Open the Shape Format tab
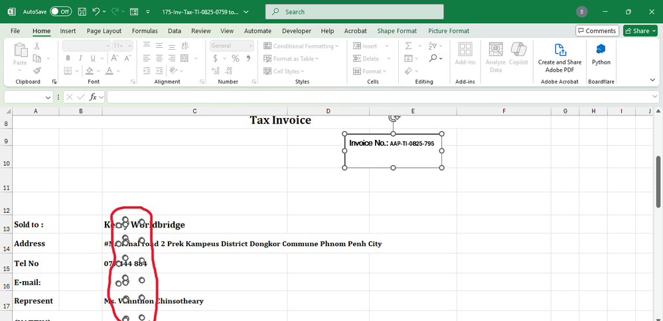The height and width of the screenshot is (321, 663). [397, 31]
